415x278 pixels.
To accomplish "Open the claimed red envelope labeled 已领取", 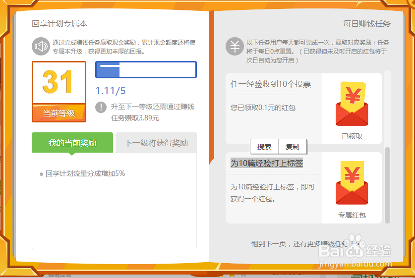I will (352, 104).
